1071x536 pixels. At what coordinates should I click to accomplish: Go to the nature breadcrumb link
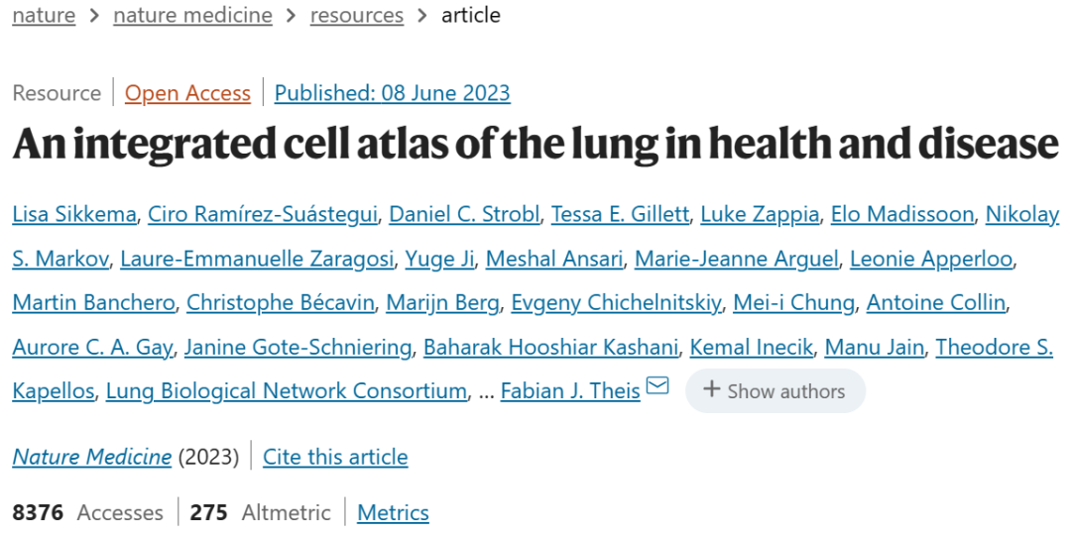(44, 15)
